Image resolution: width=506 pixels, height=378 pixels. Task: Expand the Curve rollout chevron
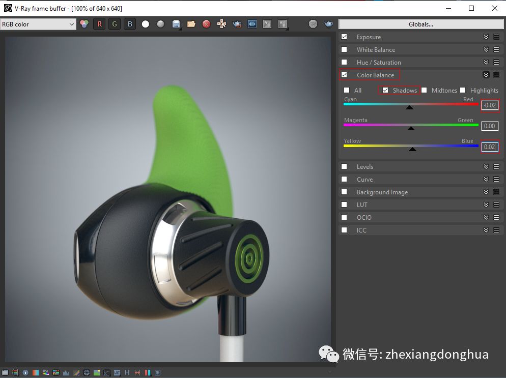click(486, 179)
